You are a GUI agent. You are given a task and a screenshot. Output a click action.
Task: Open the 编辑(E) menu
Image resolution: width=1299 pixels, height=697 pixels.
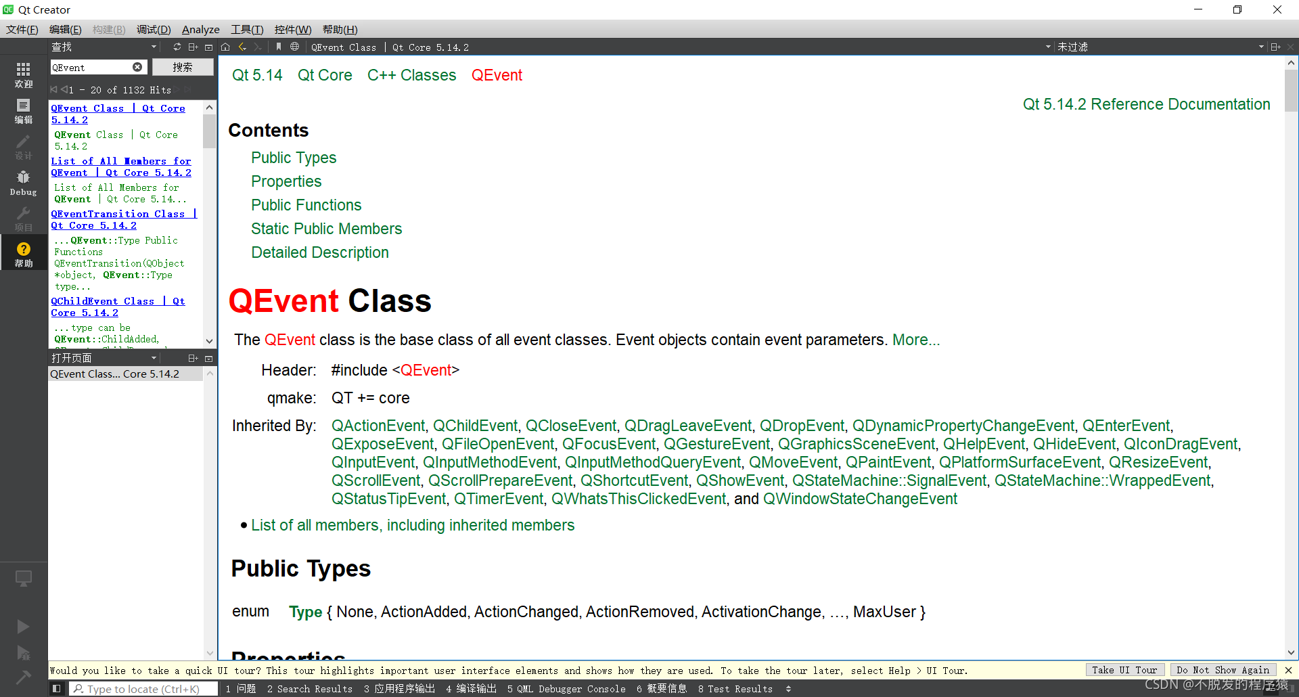click(65, 29)
